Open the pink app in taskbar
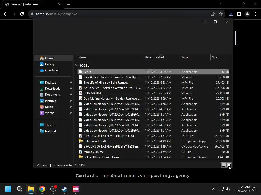Image resolution: width=261 pixels, height=195 pixels. tap(75, 189)
